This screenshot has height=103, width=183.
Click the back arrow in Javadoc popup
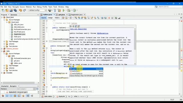point(71,26)
